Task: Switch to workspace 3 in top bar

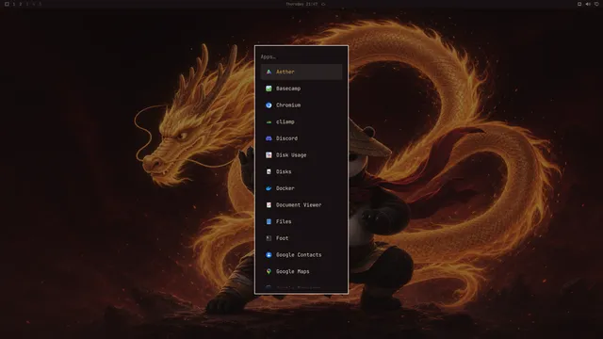Action: pyautogui.click(x=27, y=4)
